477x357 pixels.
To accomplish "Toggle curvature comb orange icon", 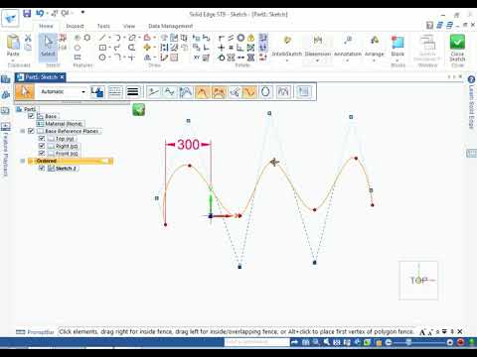I will pyautogui.click(x=219, y=92).
